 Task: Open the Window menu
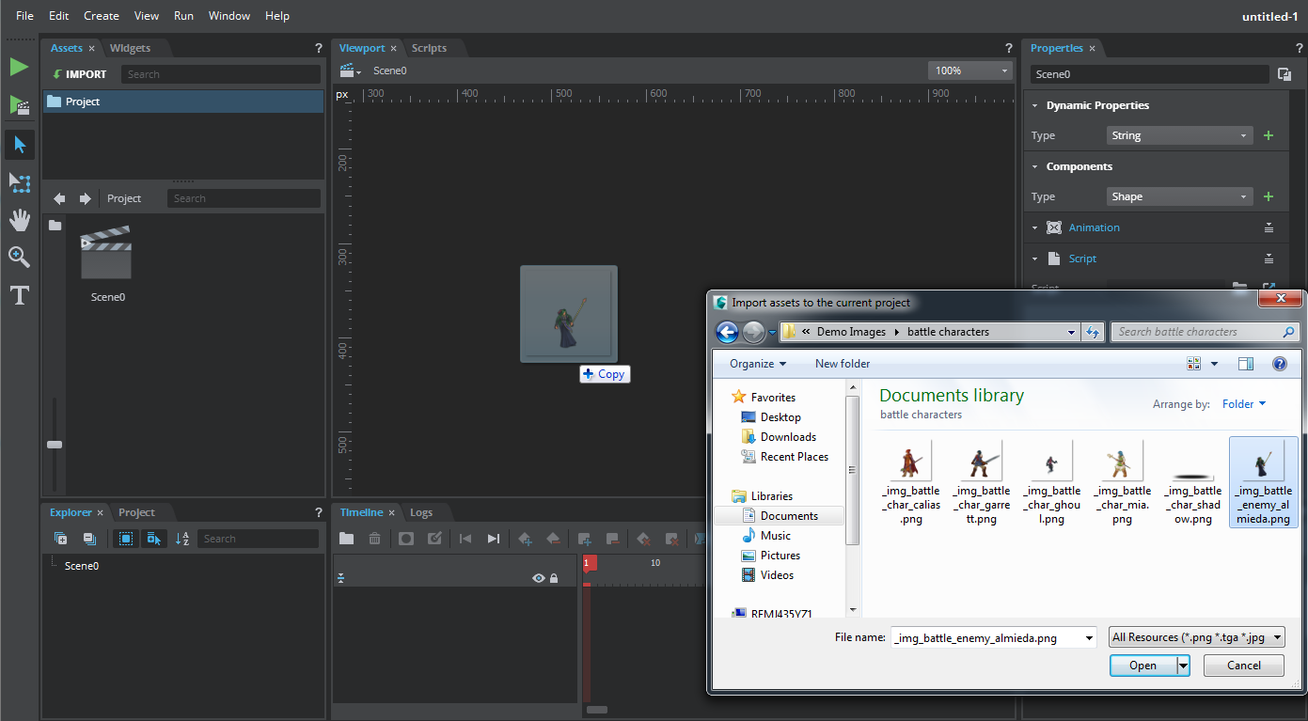point(229,16)
